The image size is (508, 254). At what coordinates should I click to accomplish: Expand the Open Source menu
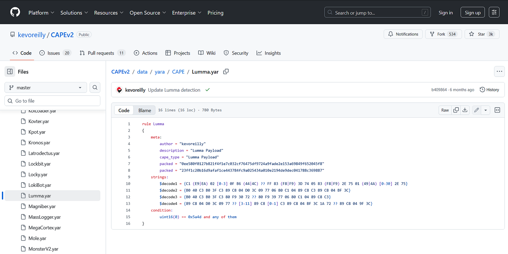[148, 13]
